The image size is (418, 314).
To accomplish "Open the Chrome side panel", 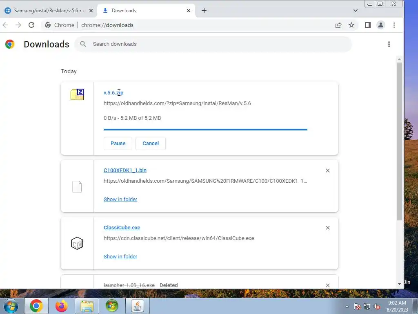I will (368, 25).
